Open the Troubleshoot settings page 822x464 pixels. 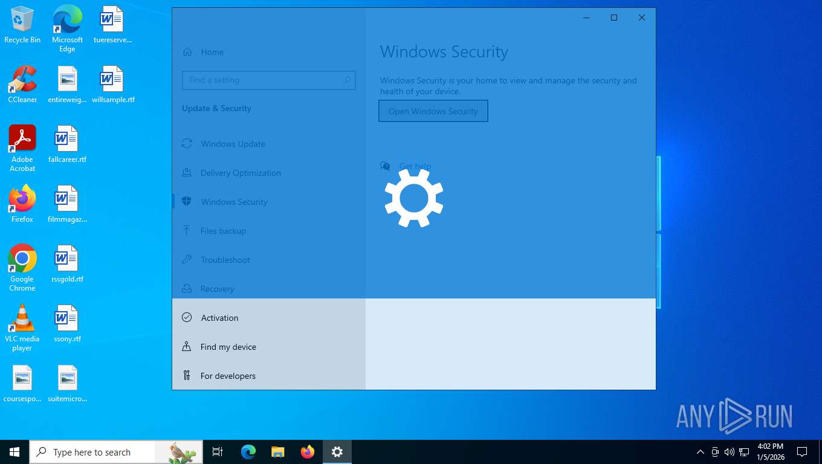tap(269, 260)
